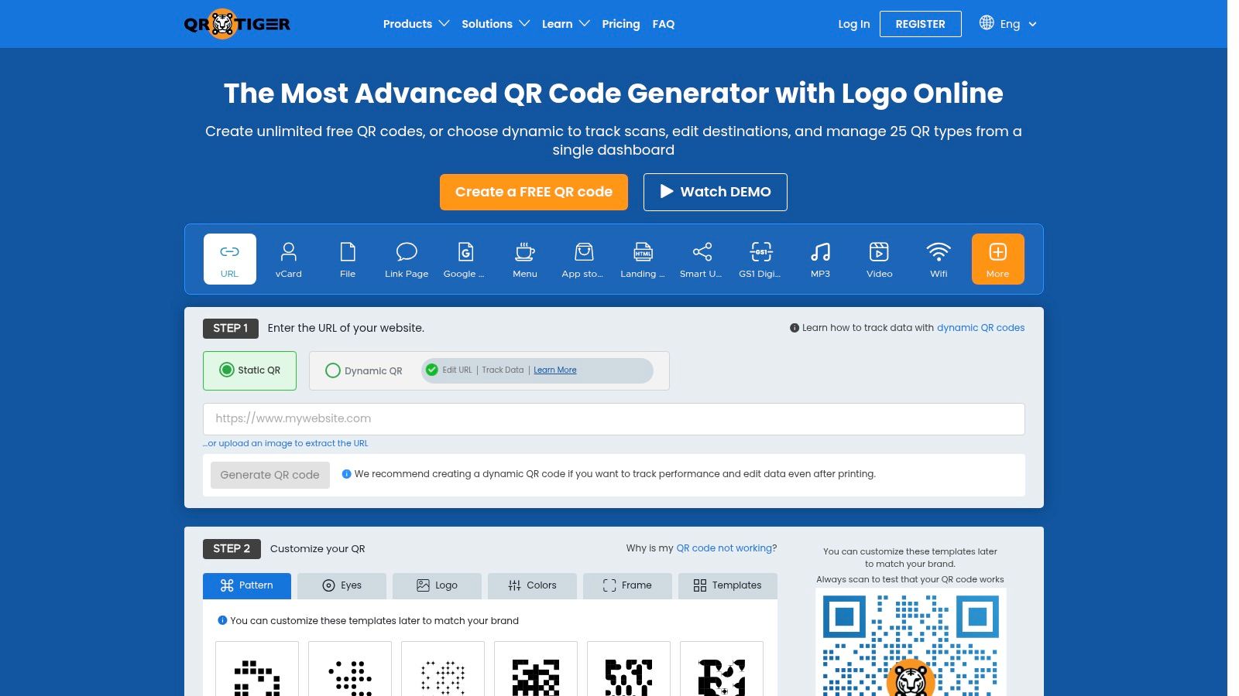Open the Pricing page

tap(621, 24)
